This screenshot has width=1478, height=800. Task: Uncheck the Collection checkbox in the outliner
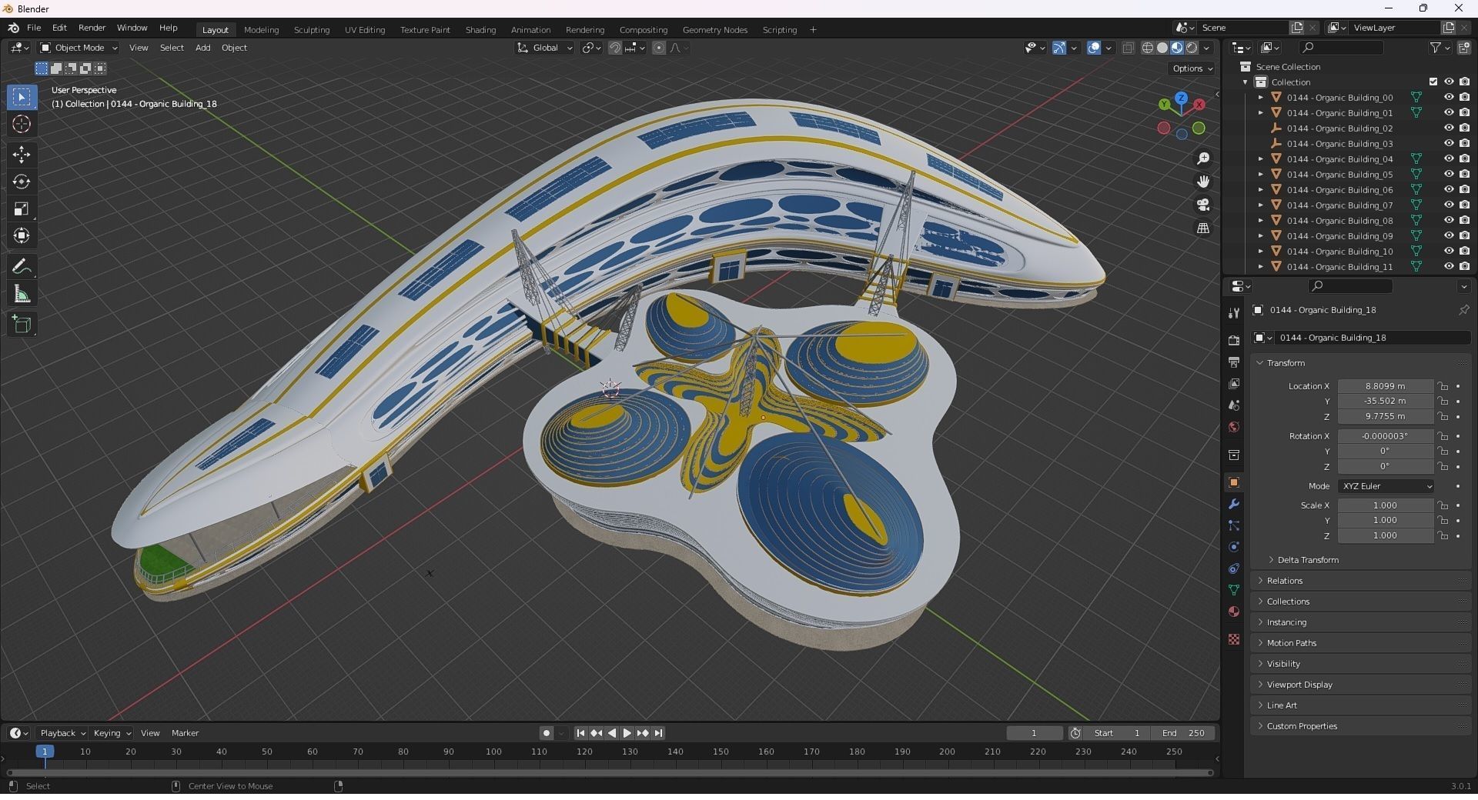[x=1433, y=82]
